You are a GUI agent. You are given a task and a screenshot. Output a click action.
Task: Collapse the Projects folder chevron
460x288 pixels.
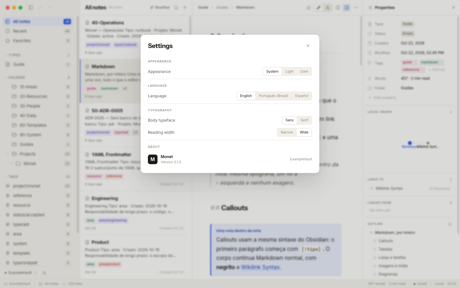(x=8, y=154)
